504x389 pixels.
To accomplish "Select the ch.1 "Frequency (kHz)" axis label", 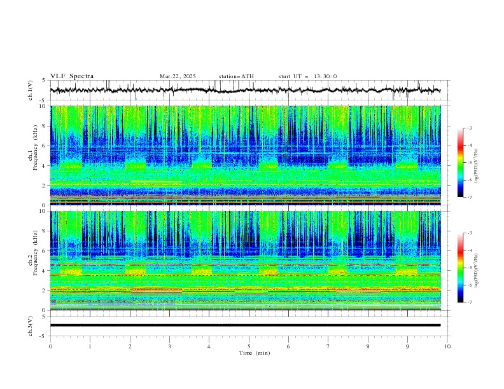I will tap(35, 148).
